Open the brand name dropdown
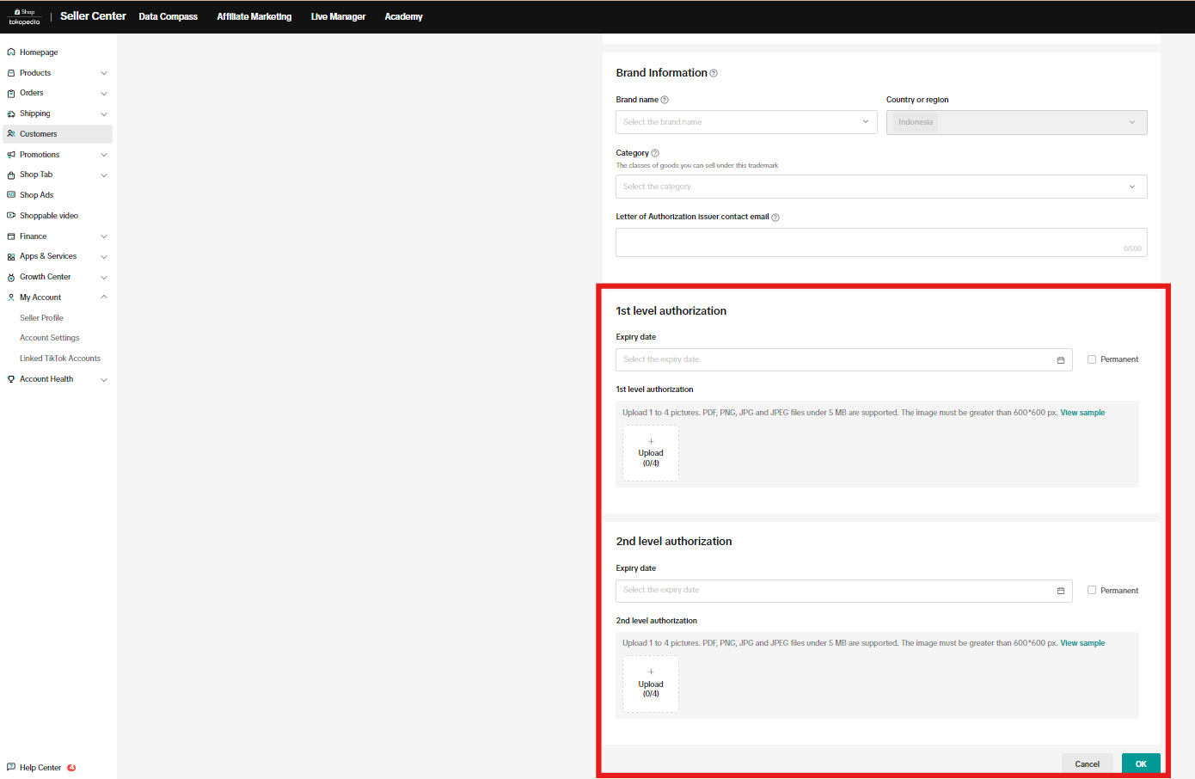The image size is (1195, 779). (745, 122)
